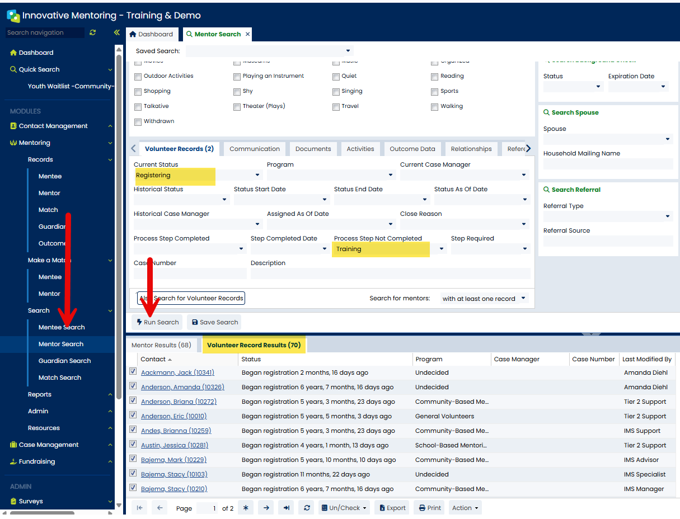Click the refresh navigation icon
The height and width of the screenshot is (519, 680).
tap(92, 32)
